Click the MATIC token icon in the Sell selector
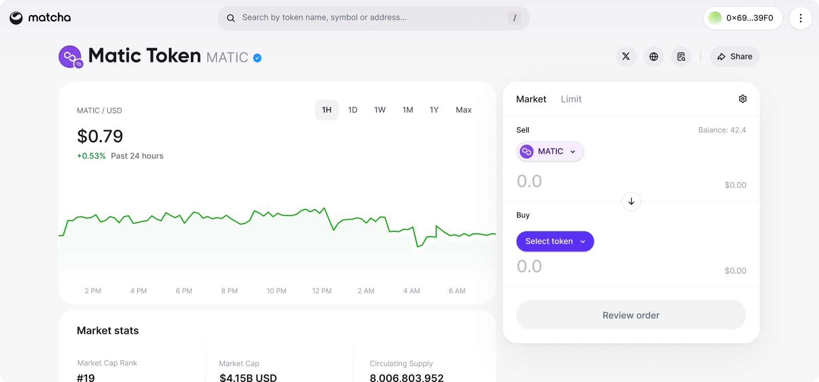 coord(527,151)
